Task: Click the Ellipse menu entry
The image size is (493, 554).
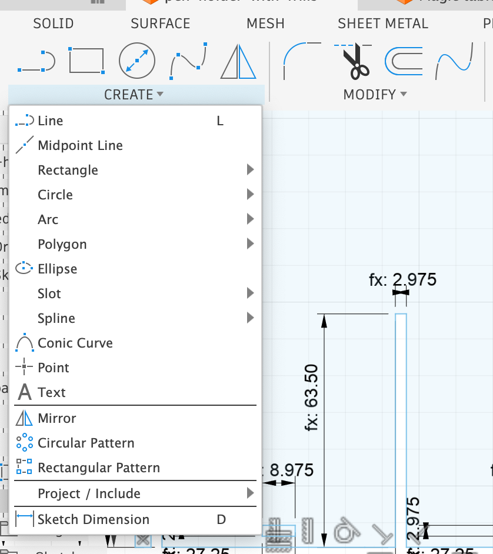Action: click(x=57, y=269)
